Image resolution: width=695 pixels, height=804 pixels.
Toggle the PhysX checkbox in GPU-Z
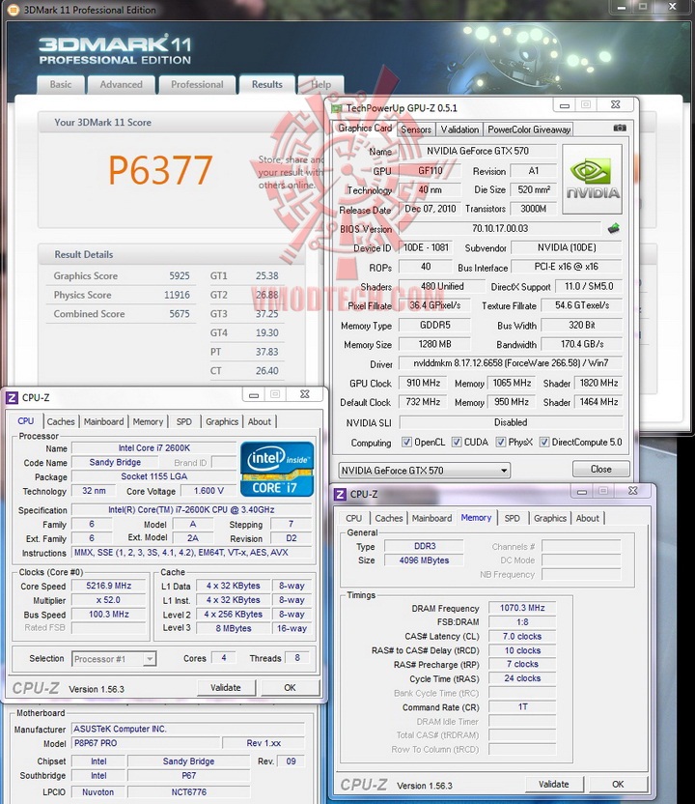(501, 442)
